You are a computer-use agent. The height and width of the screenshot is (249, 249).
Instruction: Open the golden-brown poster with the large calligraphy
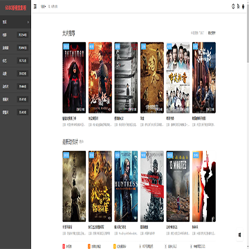pos(152,77)
